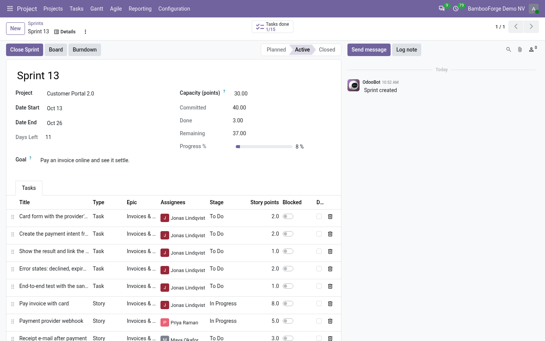This screenshot has width=545, height=341.
Task: Click the Progress % bar
Action: click(x=264, y=147)
